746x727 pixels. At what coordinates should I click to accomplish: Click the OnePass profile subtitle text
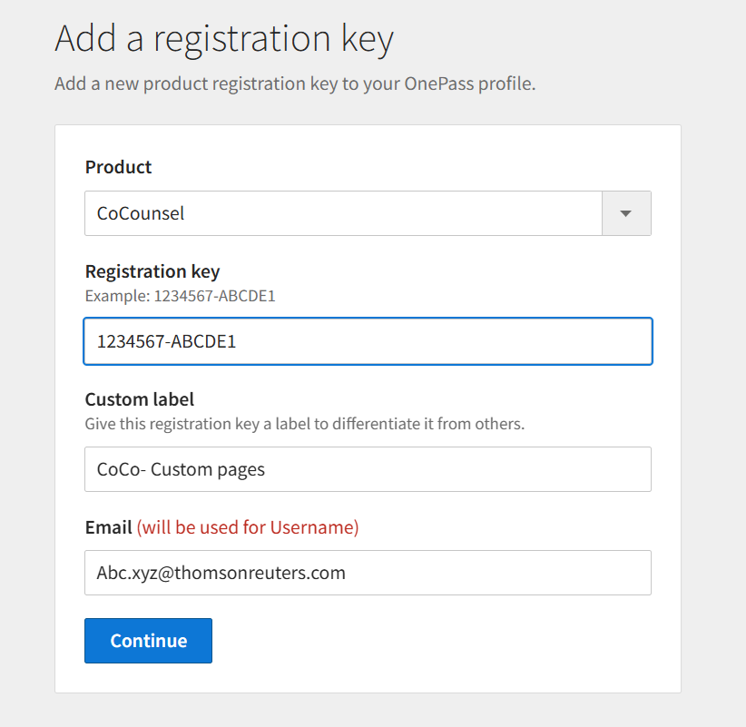(295, 84)
